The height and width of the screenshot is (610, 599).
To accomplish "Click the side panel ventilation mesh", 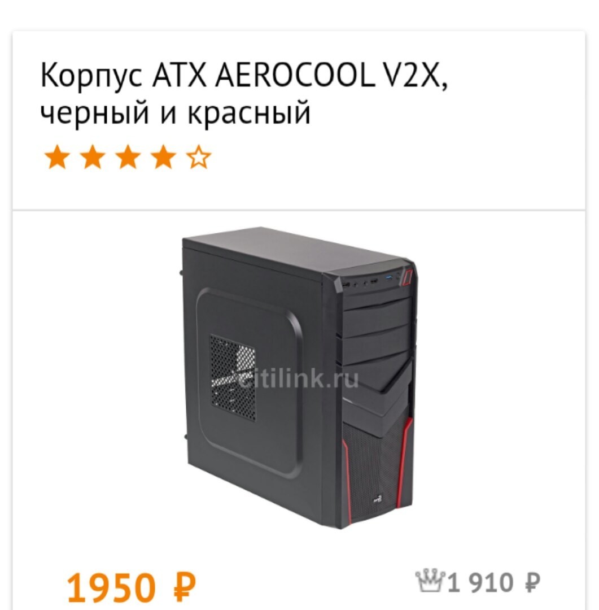I will click(x=233, y=377).
